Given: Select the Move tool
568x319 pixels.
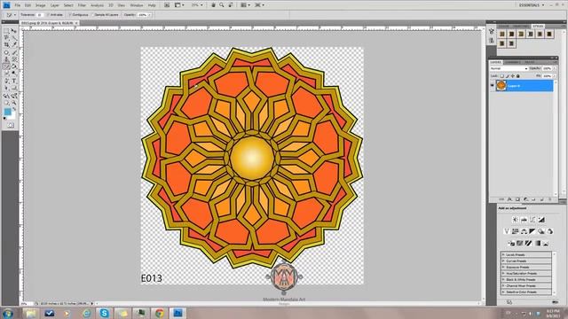Looking at the screenshot, I should (14, 31).
